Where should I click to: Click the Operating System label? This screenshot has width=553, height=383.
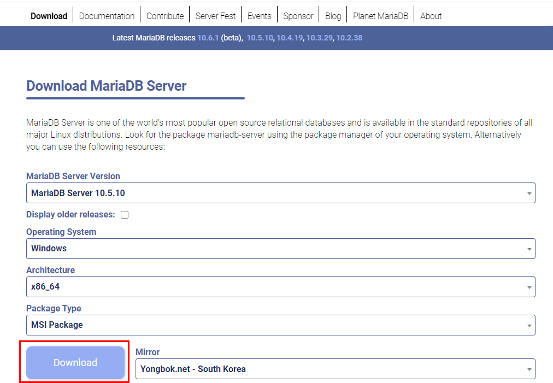pyautogui.click(x=61, y=232)
